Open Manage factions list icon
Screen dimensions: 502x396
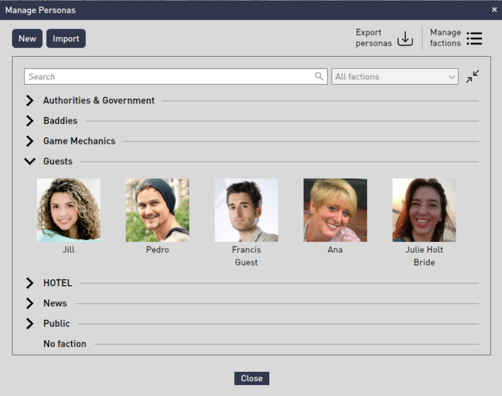[x=475, y=39]
